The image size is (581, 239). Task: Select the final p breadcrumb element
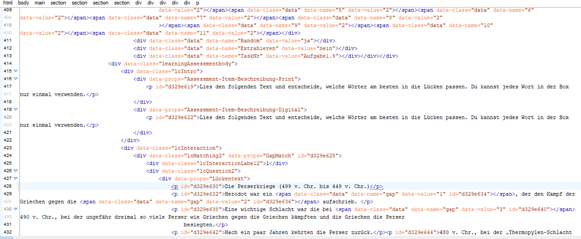pyautogui.click(x=197, y=3)
